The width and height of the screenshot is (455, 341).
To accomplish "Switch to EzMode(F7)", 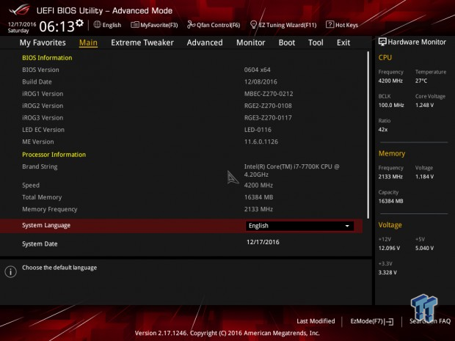I will click(372, 321).
